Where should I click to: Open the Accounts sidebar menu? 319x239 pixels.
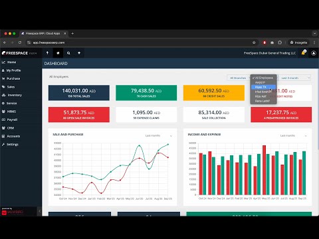tap(13, 136)
